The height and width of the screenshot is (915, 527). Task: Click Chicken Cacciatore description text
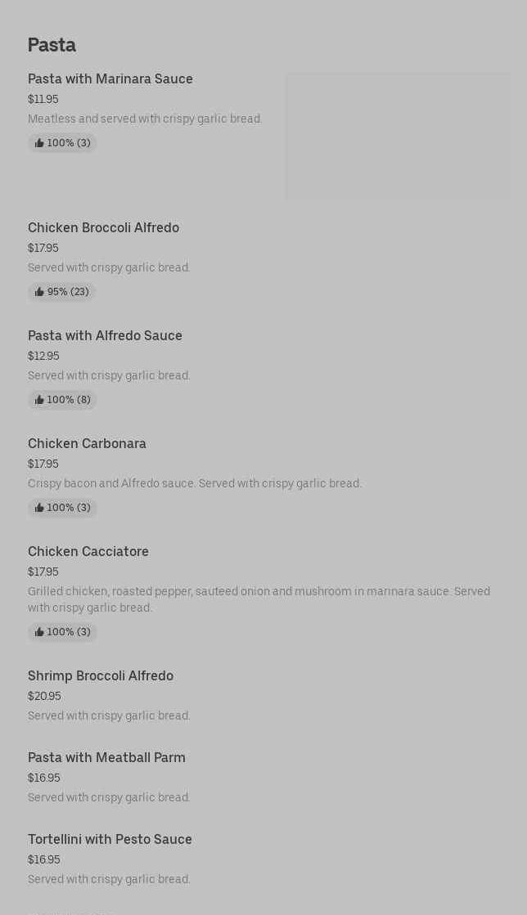pyautogui.click(x=259, y=599)
